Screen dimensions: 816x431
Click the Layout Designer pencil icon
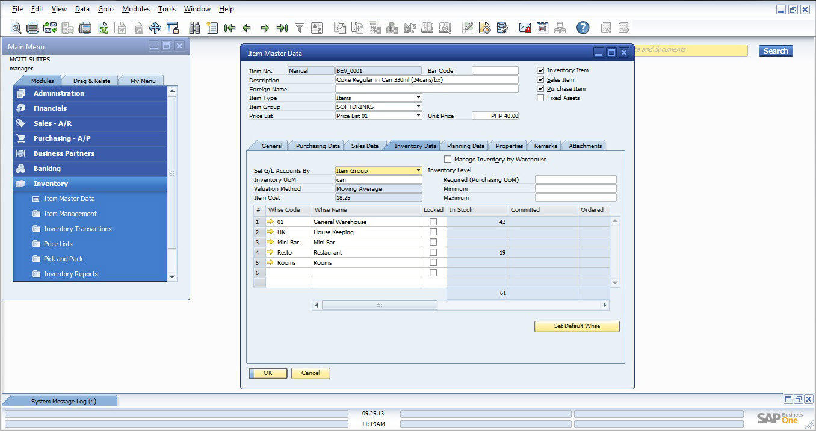click(468, 28)
